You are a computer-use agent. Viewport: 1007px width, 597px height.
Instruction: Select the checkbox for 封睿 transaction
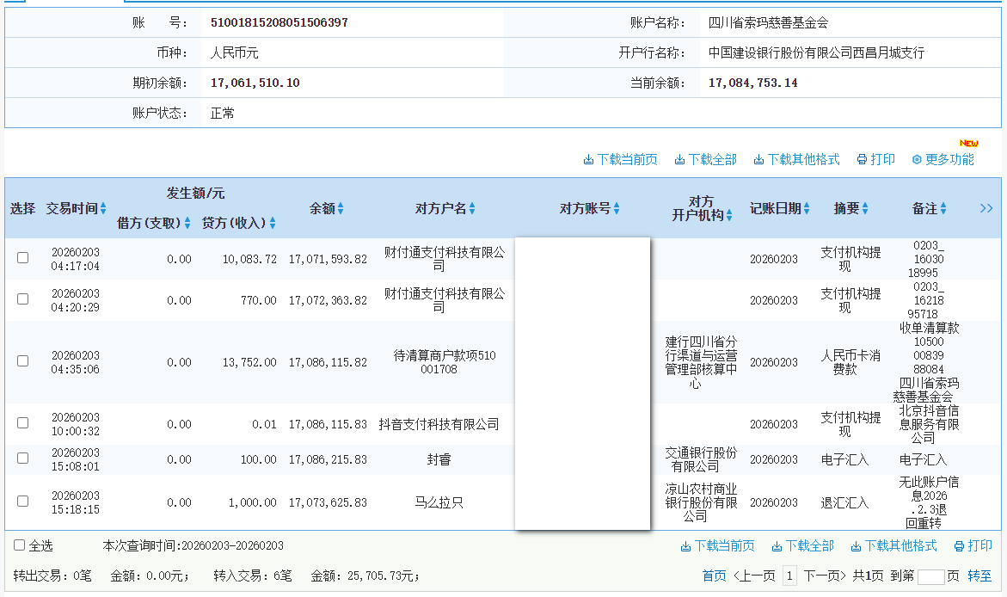click(x=22, y=459)
